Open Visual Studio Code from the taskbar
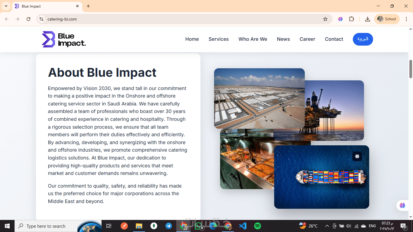 pyautogui.click(x=243, y=226)
